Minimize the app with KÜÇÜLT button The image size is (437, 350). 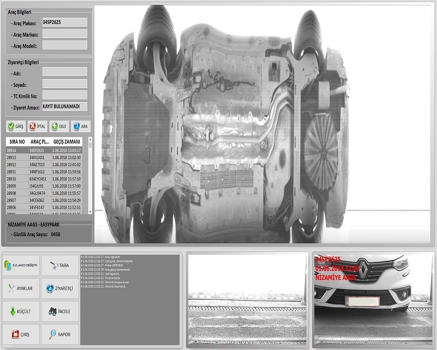coord(21,311)
